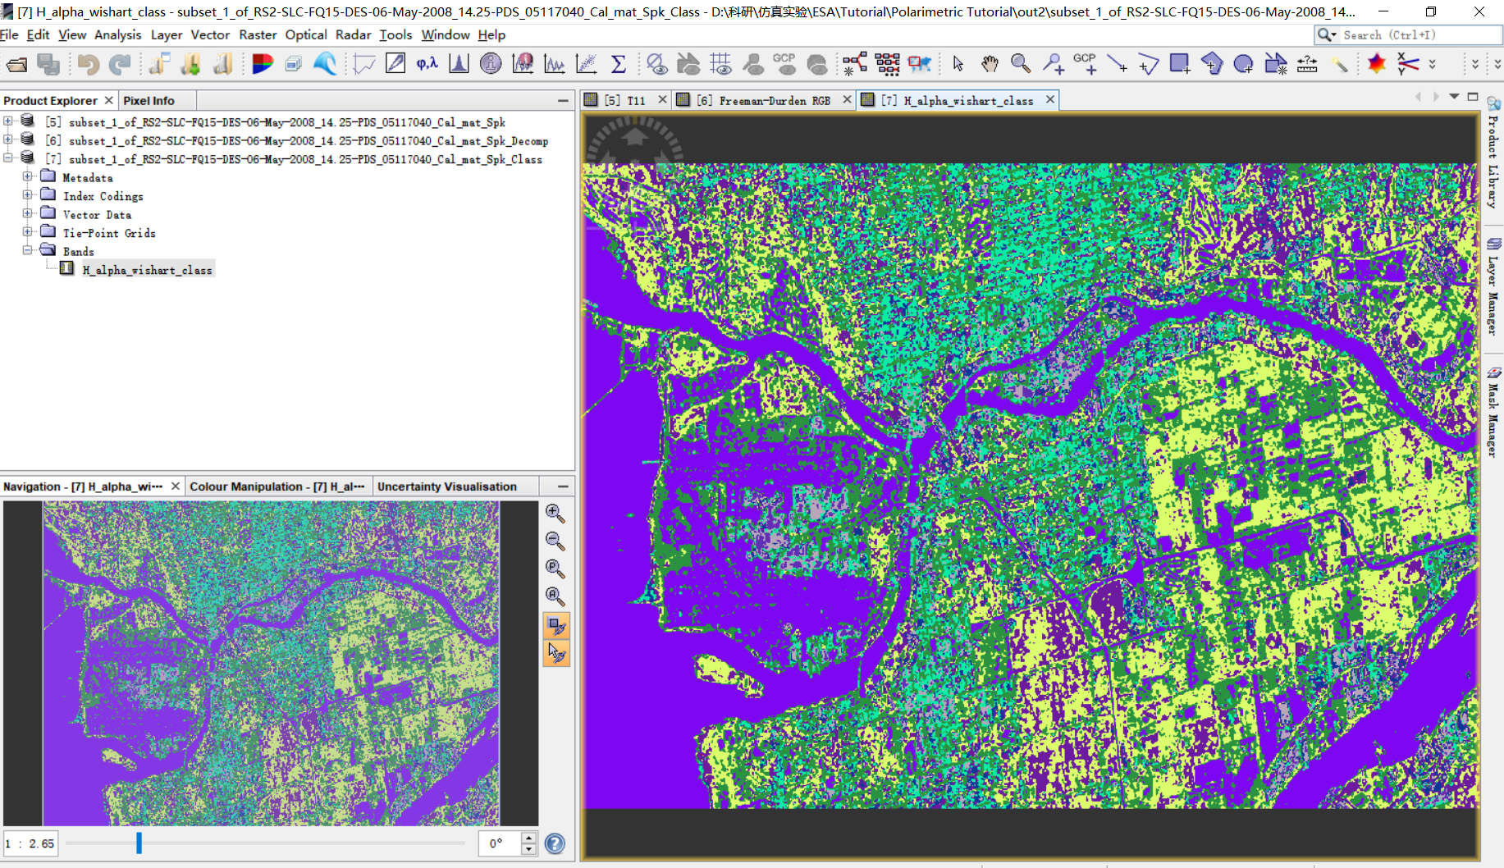Image resolution: width=1504 pixels, height=868 pixels.
Task: Expand product [5] tree node
Action: point(8,121)
